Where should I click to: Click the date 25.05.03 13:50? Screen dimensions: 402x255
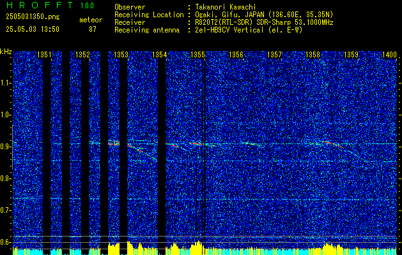click(33, 29)
